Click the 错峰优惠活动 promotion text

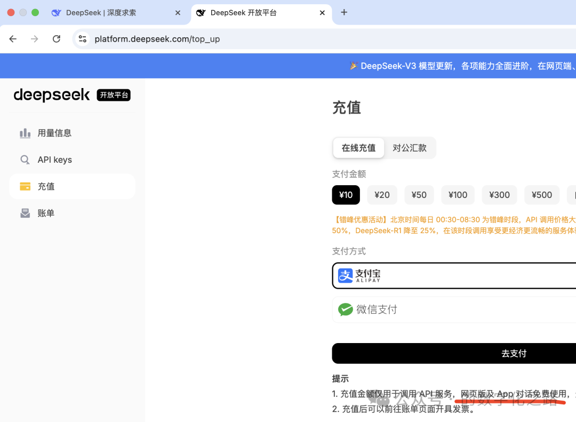point(454,225)
